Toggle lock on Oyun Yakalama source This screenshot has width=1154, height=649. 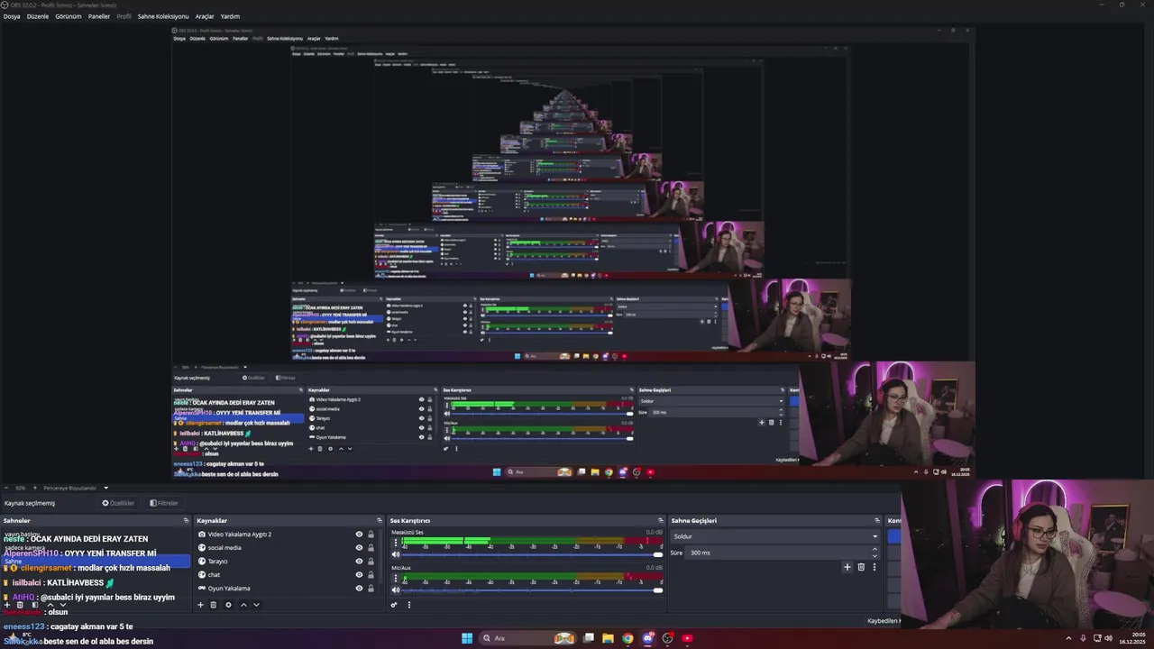(371, 589)
